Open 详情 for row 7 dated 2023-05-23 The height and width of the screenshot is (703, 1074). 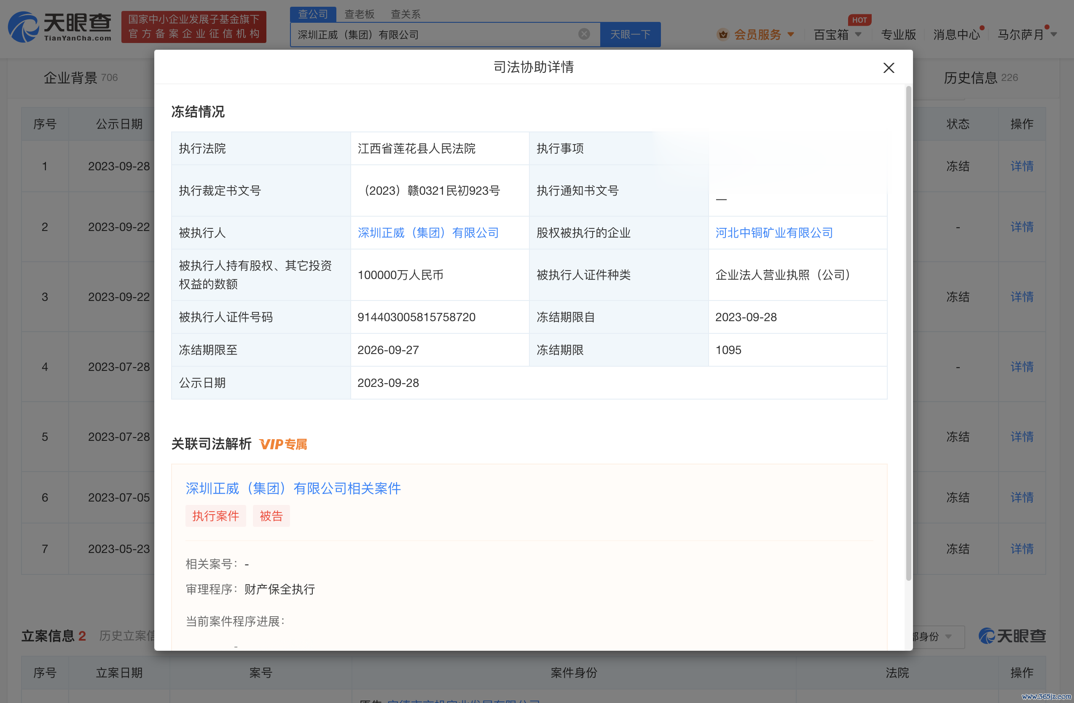pos(1021,549)
